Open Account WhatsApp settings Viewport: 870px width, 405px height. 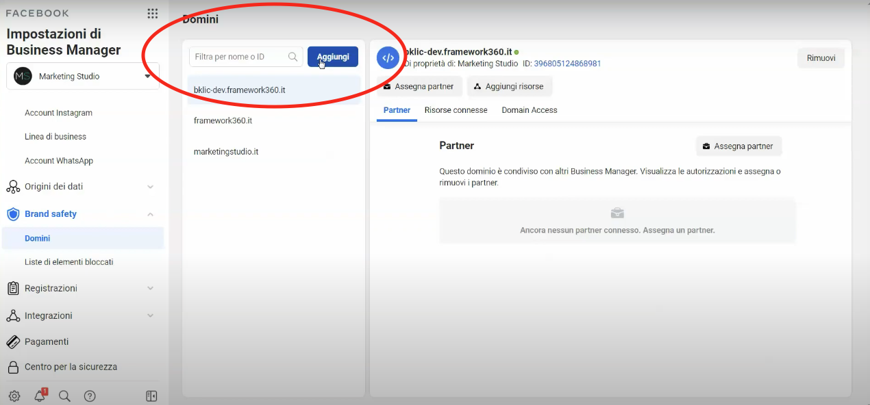click(59, 161)
